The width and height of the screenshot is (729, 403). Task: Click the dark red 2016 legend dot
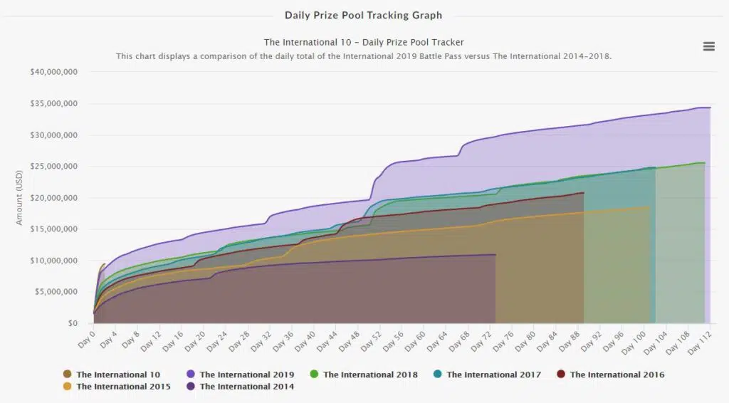coord(561,375)
